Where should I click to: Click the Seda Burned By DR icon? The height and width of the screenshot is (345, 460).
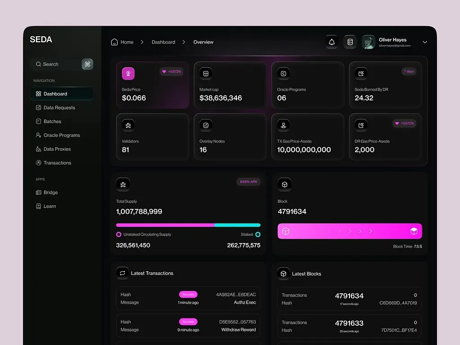[361, 73]
